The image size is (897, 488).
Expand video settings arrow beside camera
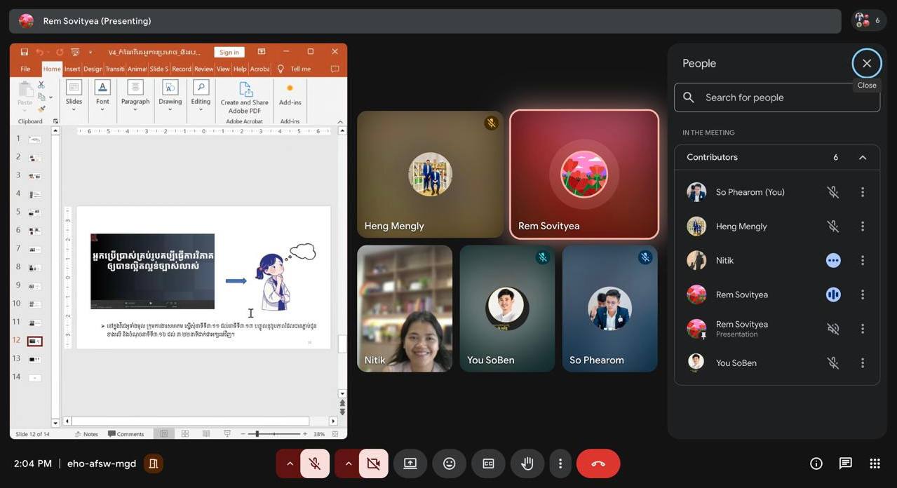(x=348, y=463)
